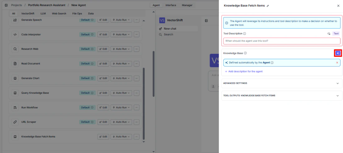Click Edit button for URL Scraper
The image size is (343, 153).
click(x=103, y=122)
